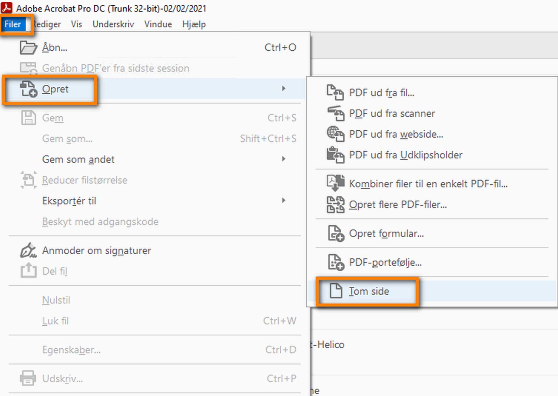558x396 pixels.
Task: Click the Kombiner filer icon
Action: (x=335, y=183)
